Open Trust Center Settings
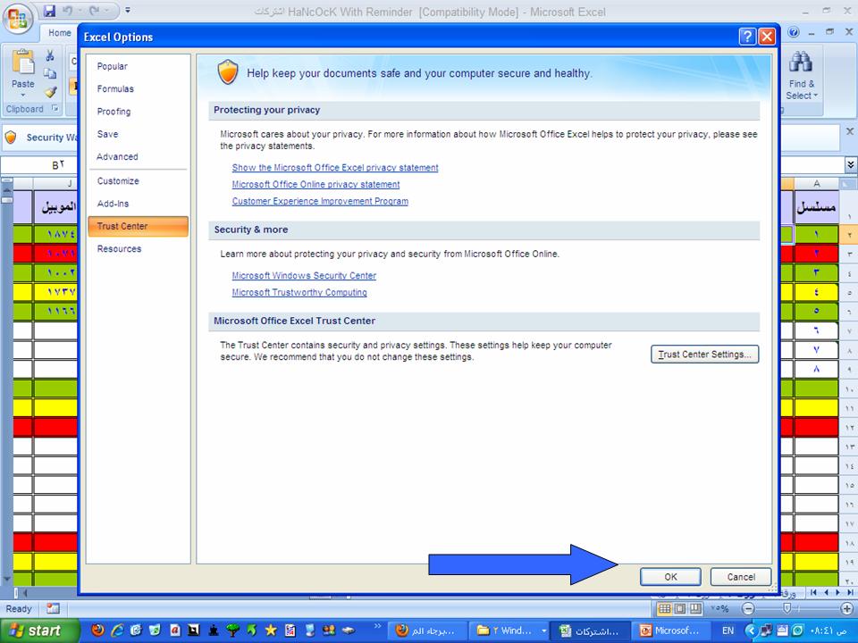Viewport: 858px width, 643px height. pos(705,355)
